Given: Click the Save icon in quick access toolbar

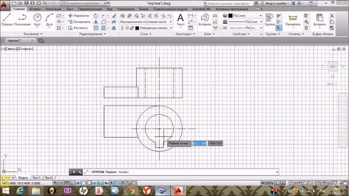Looking at the screenshot, I should tap(27, 3).
